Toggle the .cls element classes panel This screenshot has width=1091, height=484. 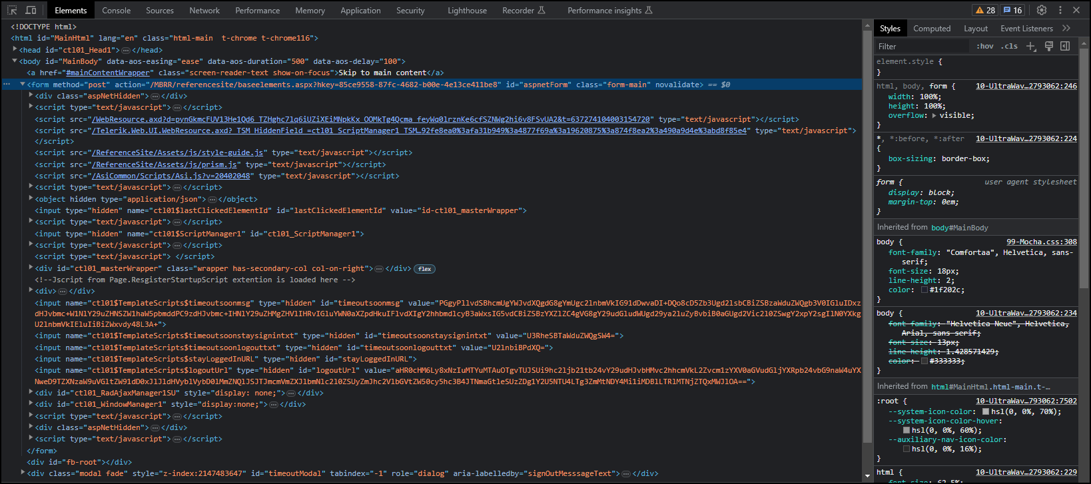[x=1009, y=46]
